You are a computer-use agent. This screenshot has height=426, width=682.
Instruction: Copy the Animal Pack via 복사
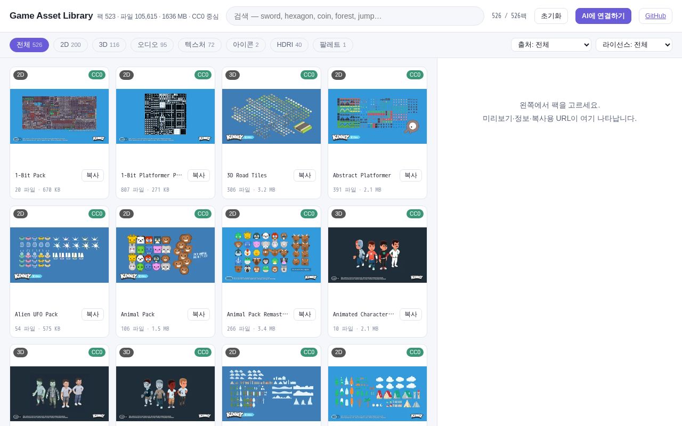coord(199,314)
